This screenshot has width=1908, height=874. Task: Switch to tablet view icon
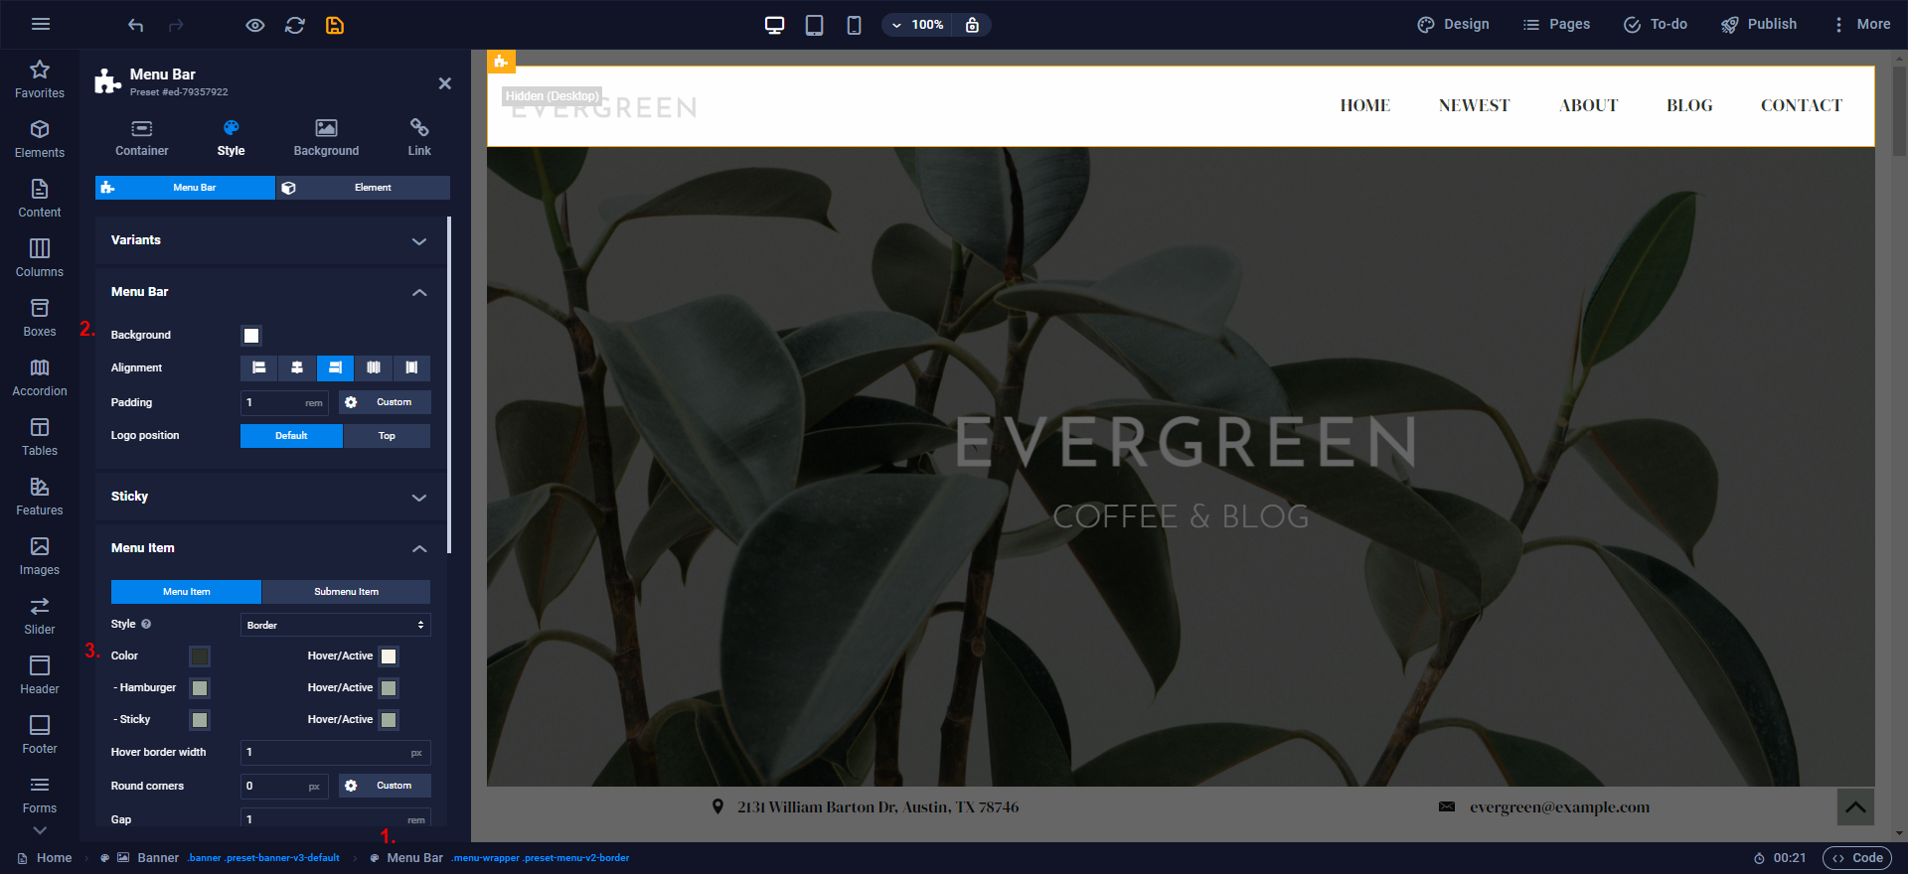tap(814, 25)
